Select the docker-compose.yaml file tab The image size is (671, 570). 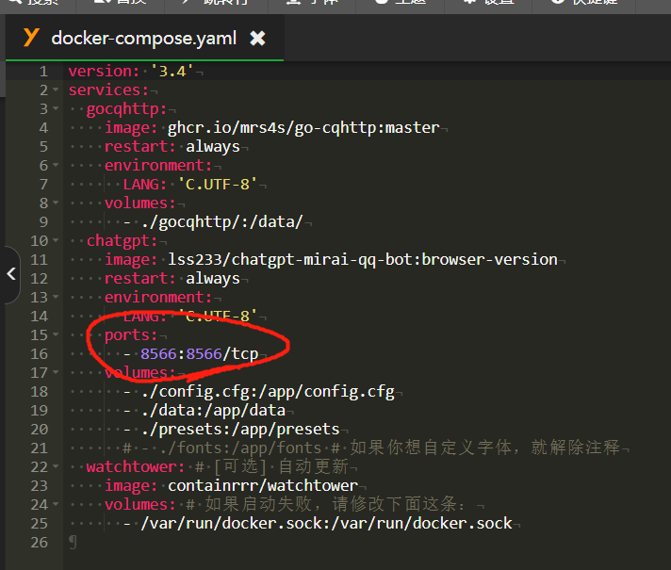(144, 39)
